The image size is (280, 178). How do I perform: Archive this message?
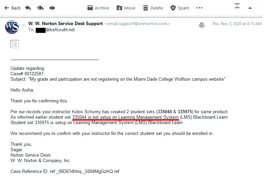click(98, 8)
